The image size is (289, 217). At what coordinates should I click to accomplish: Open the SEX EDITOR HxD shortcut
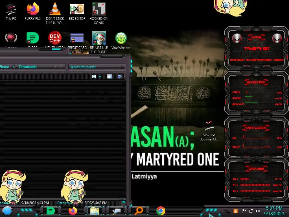(77, 11)
